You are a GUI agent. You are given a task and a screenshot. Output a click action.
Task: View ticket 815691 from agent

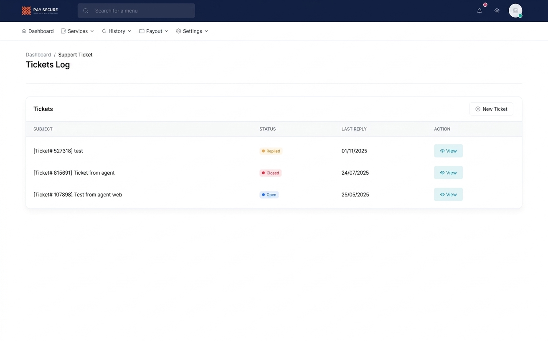pos(448,173)
